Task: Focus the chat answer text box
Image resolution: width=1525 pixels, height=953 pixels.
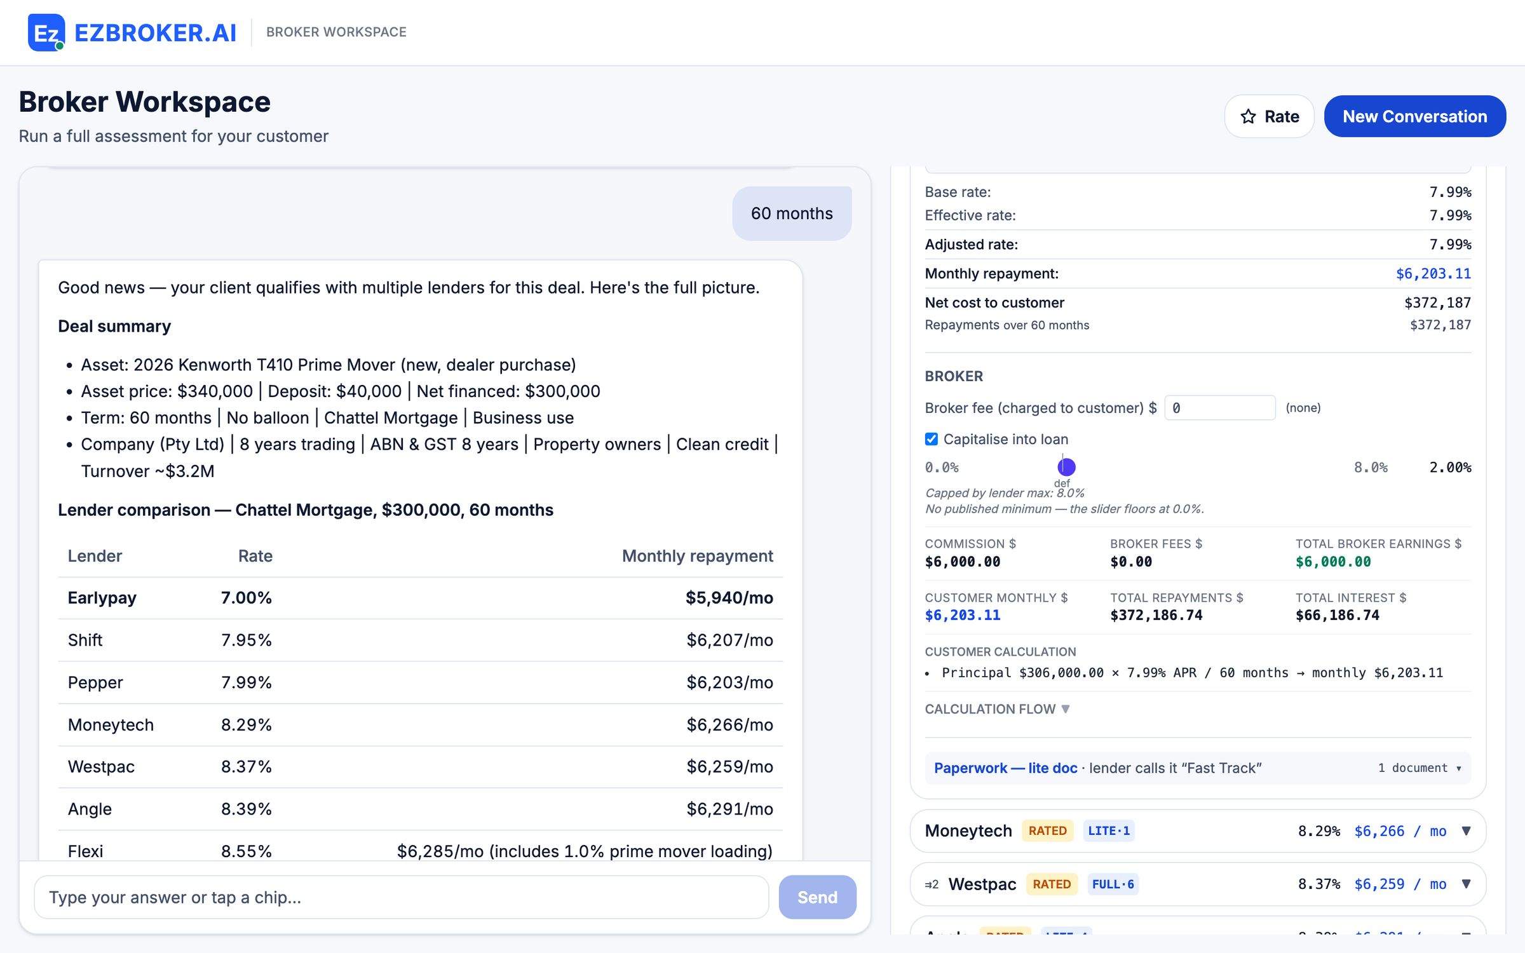Action: pyautogui.click(x=401, y=897)
